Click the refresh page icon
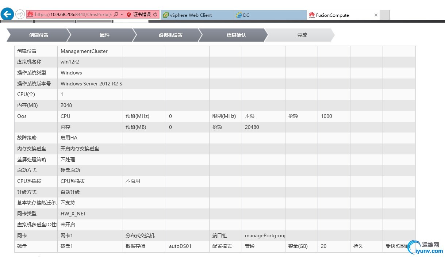The width and height of the screenshot is (445, 257). pyautogui.click(x=156, y=15)
